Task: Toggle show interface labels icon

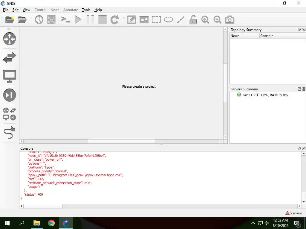Action: [x=51, y=20]
